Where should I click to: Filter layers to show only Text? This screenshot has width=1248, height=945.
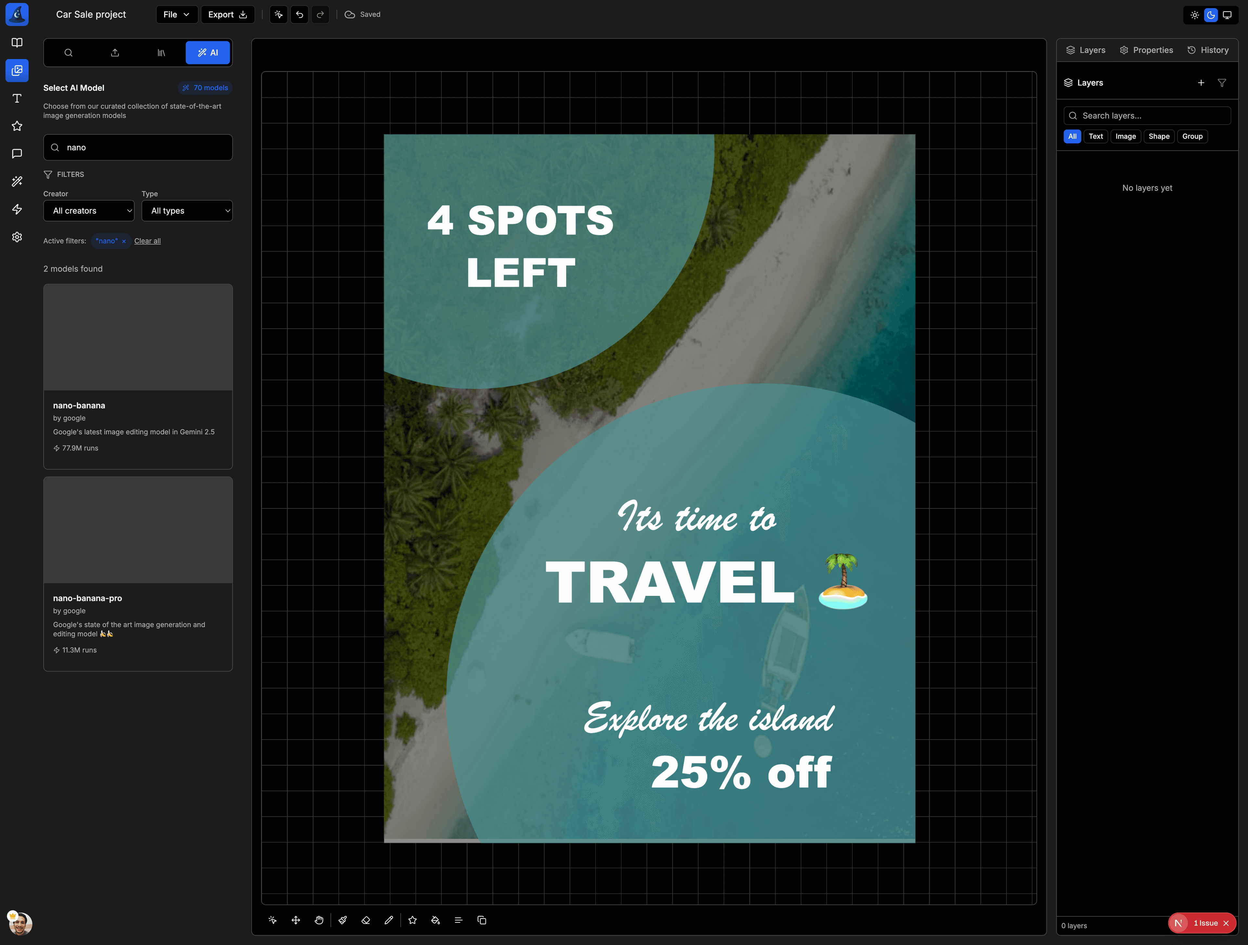click(1096, 136)
